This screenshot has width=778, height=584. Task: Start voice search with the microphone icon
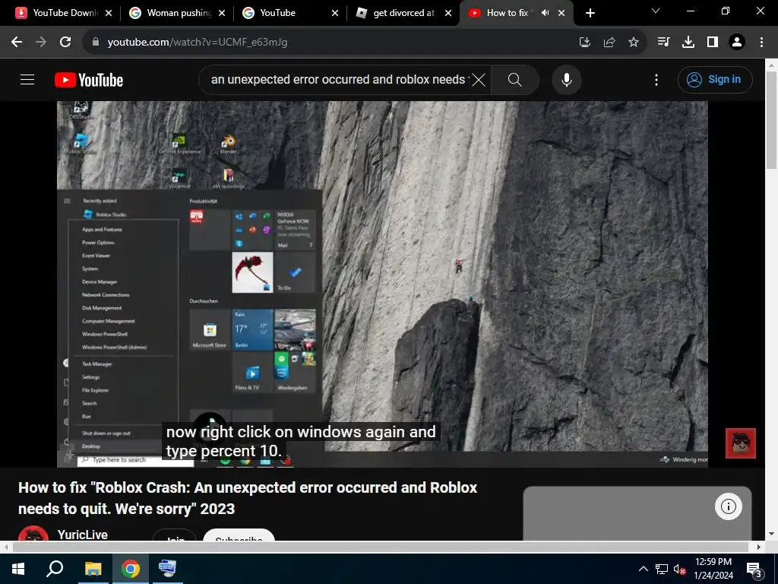click(566, 79)
